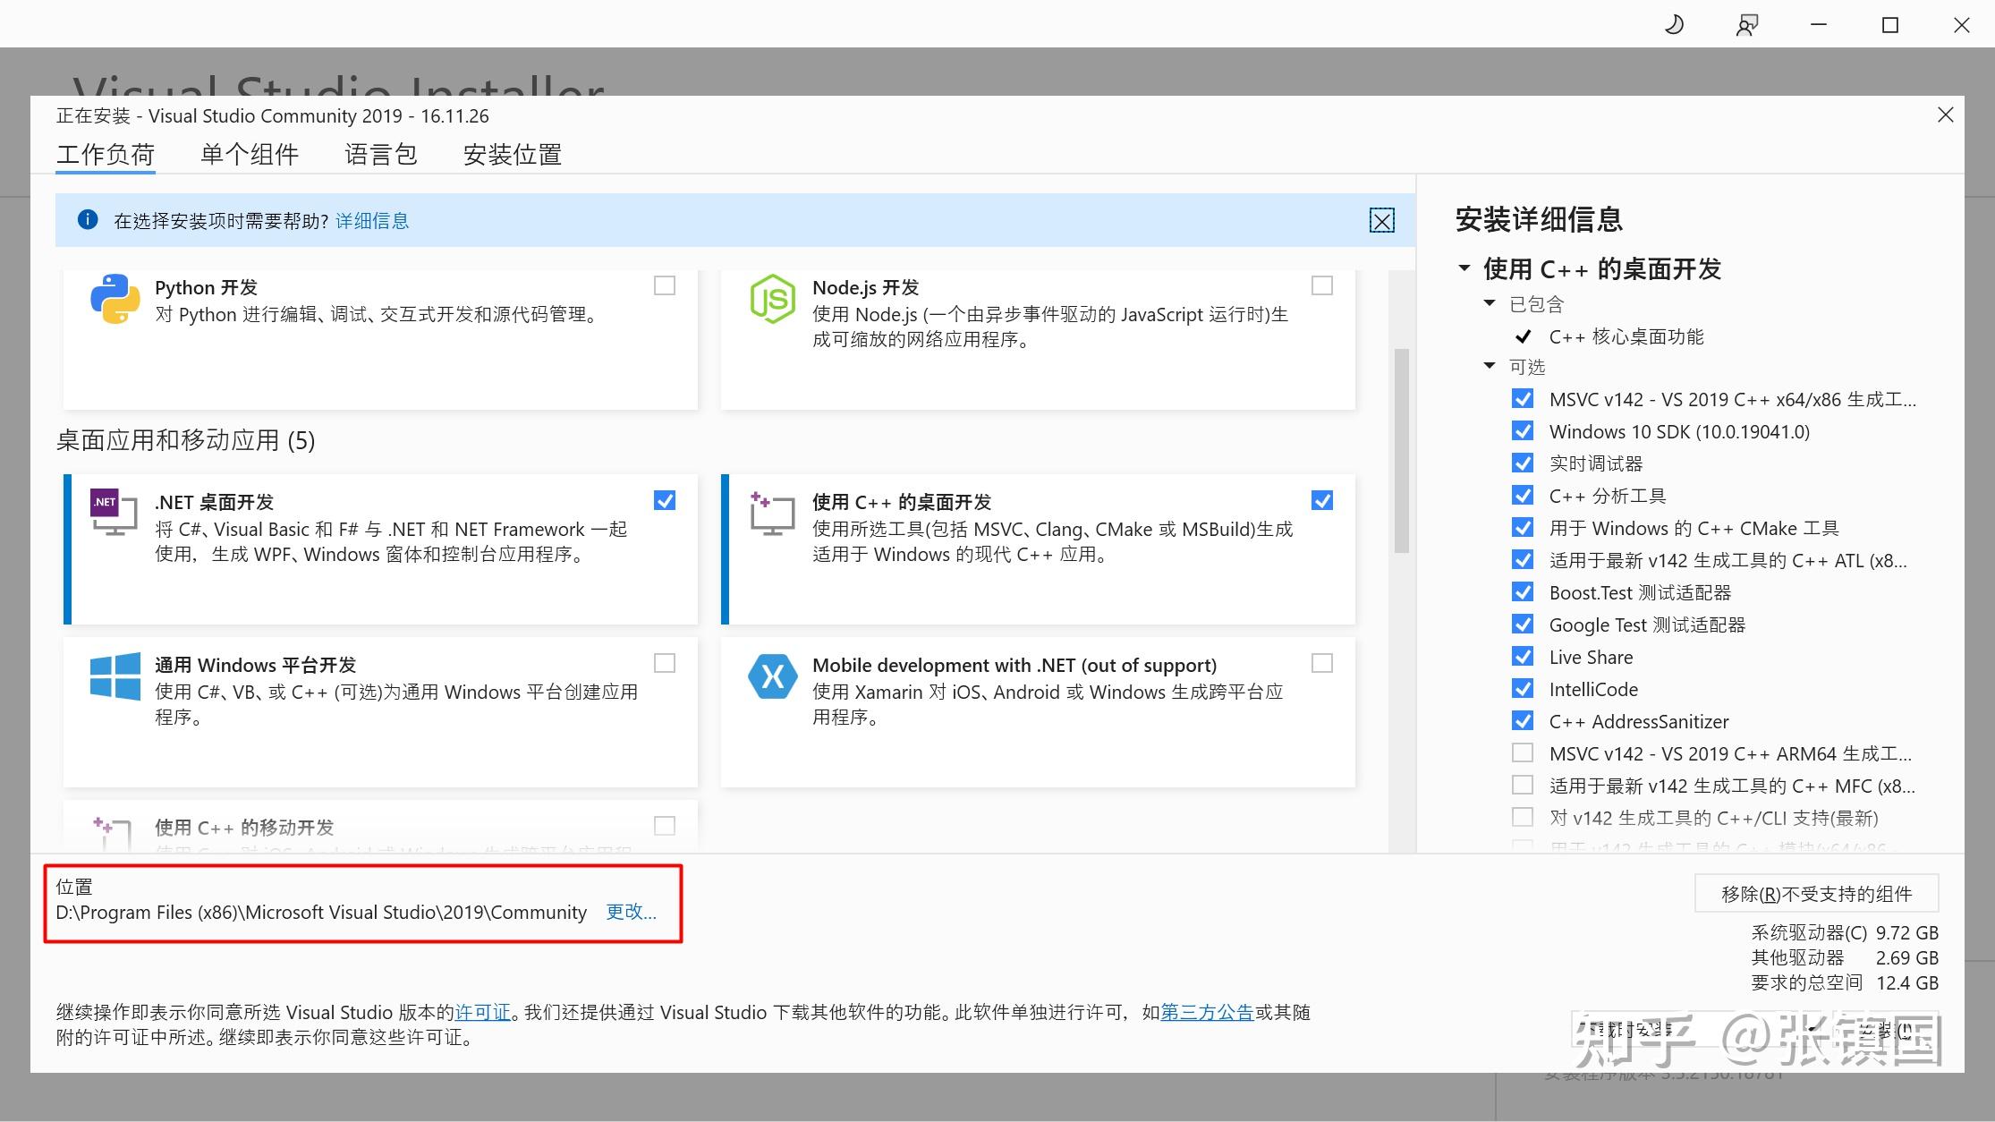This screenshot has width=1995, height=1122.
Task: Select the Python 开发 workload icon
Action: pyautogui.click(x=113, y=299)
